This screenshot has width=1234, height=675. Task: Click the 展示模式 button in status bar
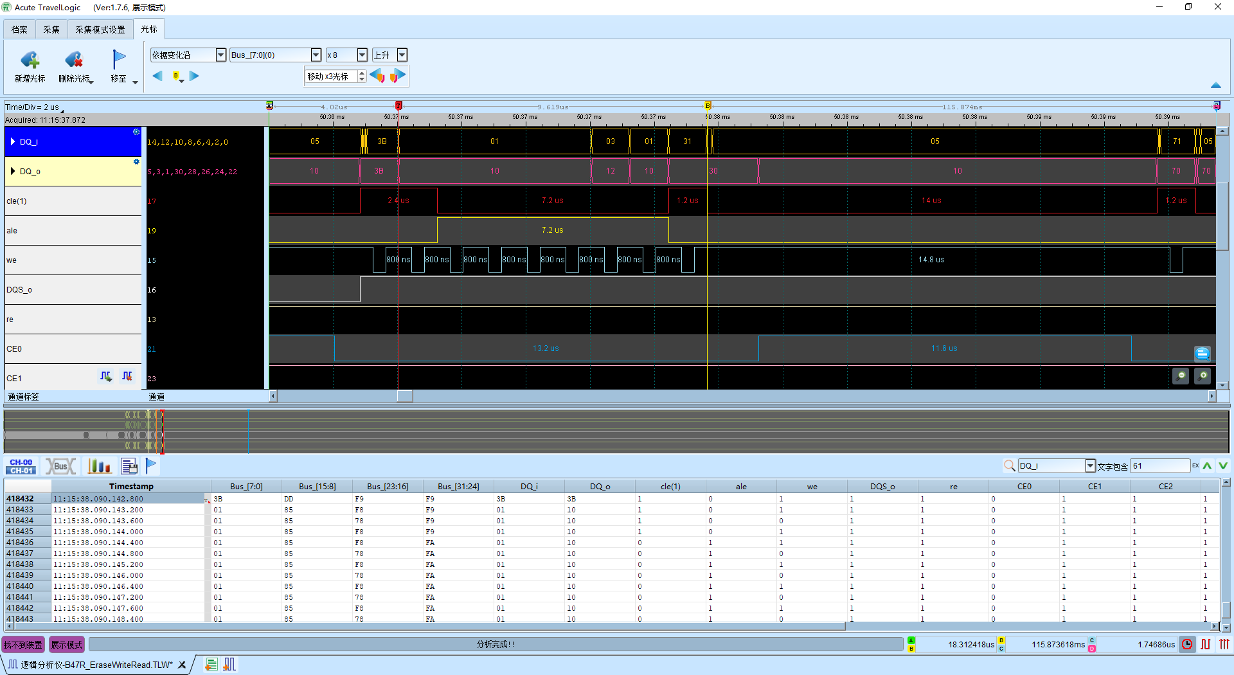pyautogui.click(x=66, y=645)
